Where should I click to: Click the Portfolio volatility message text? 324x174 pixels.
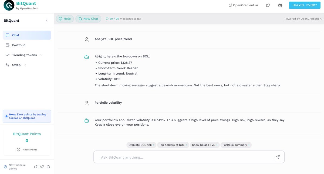click(108, 103)
